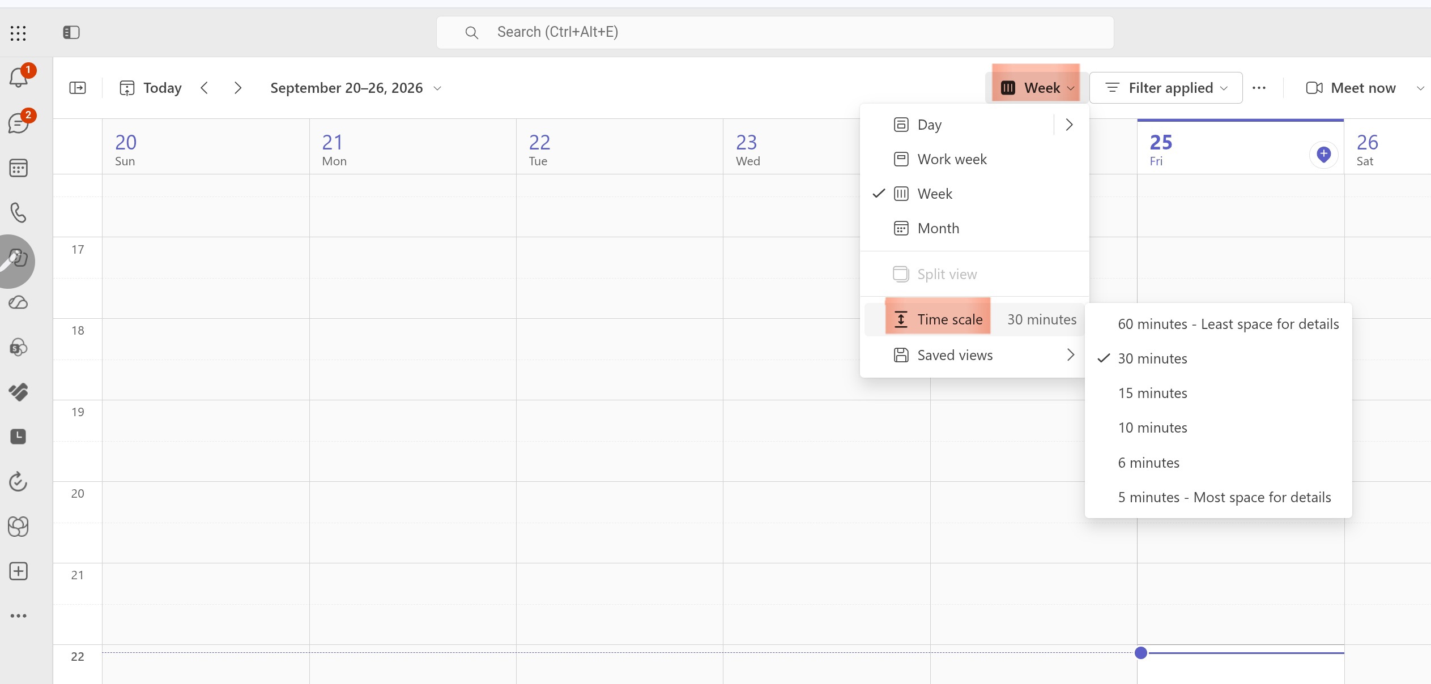The image size is (1431, 684).
Task: Open the Calls phone icon
Action: (19, 213)
